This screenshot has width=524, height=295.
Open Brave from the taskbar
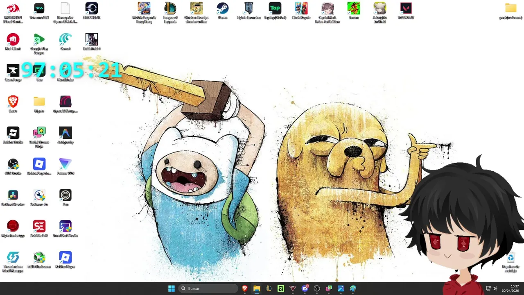pos(245,288)
